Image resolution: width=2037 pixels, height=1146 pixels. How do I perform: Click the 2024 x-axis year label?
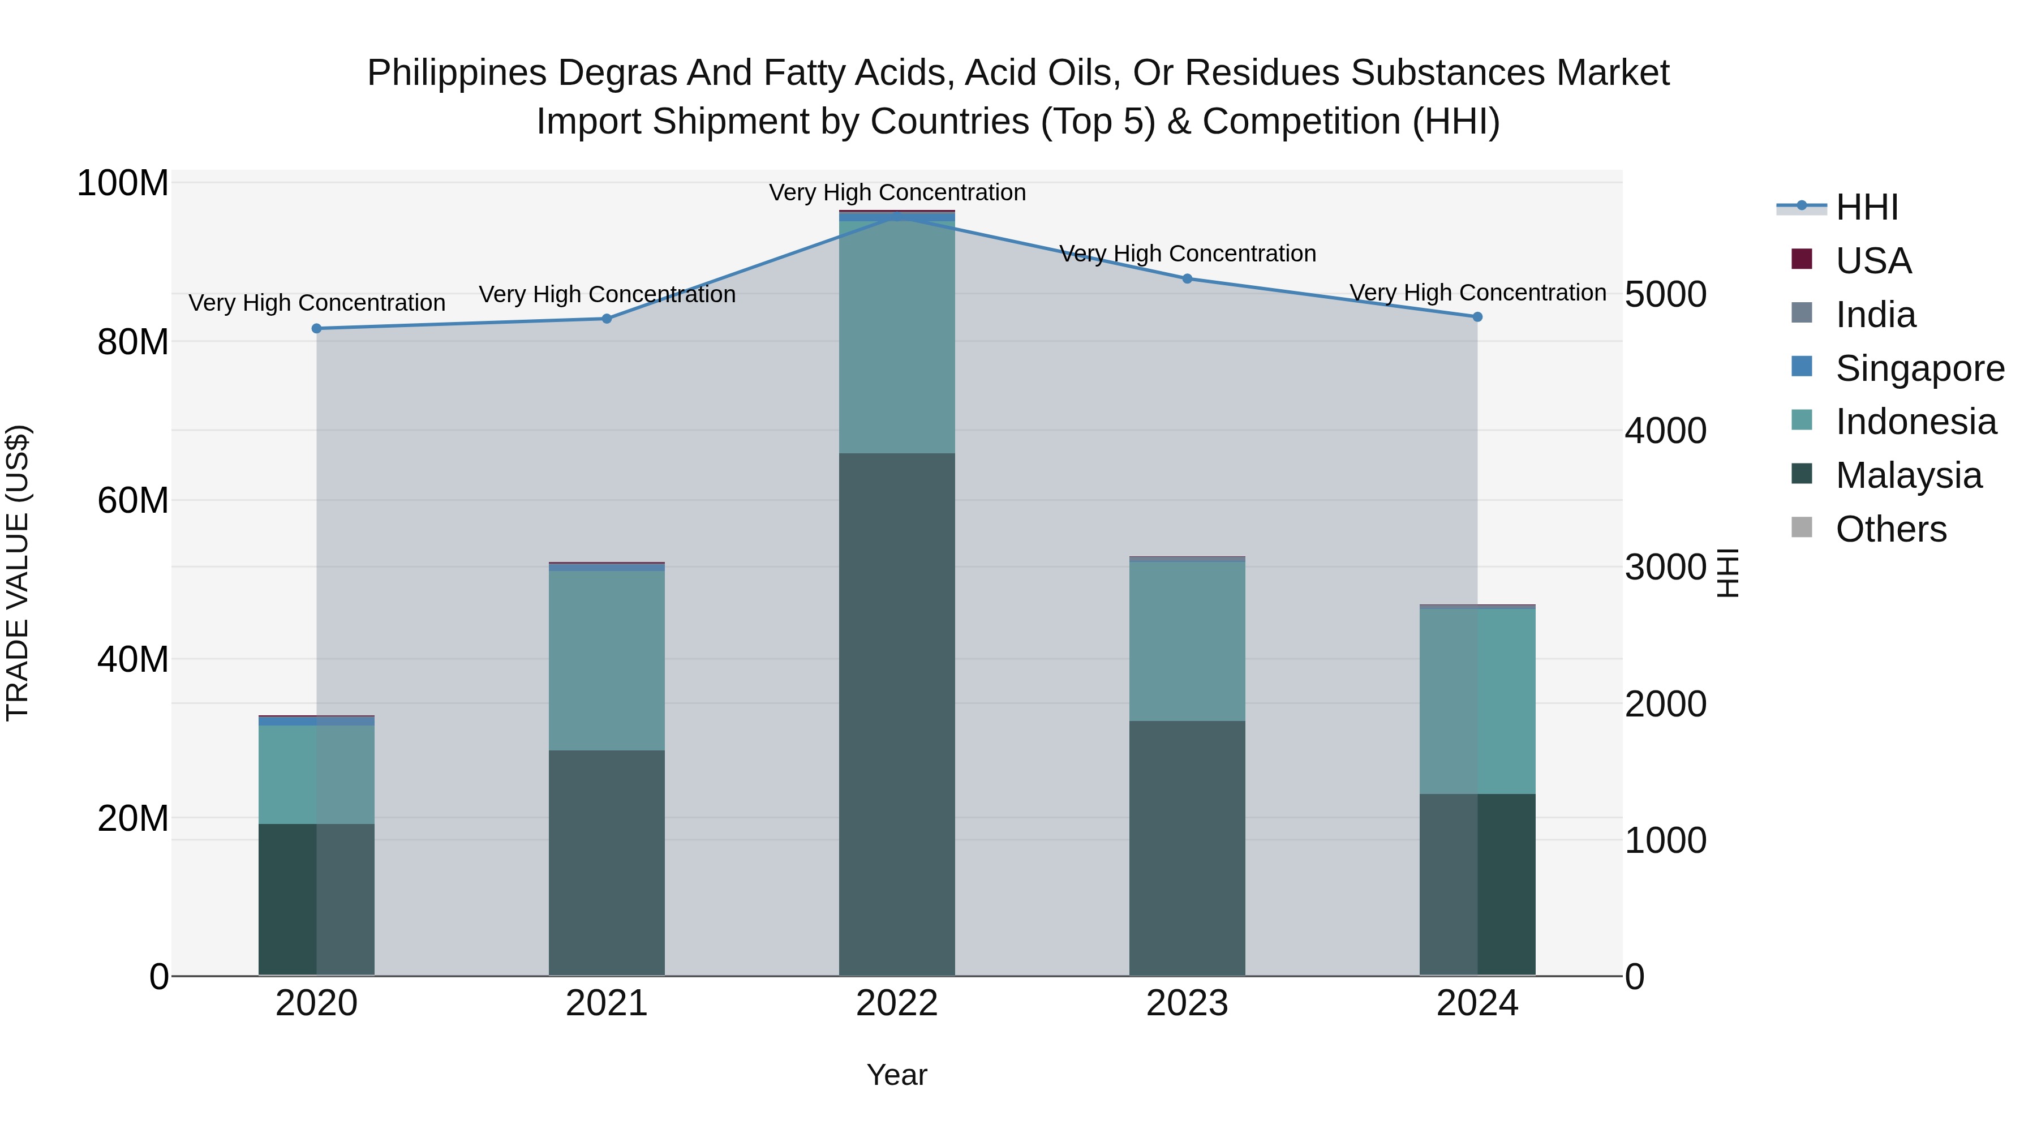coord(1477,1003)
